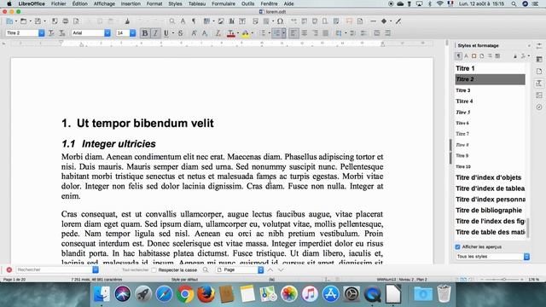Open Rechercher search history dropdown
This screenshot has width=546, height=307.
tap(95, 269)
